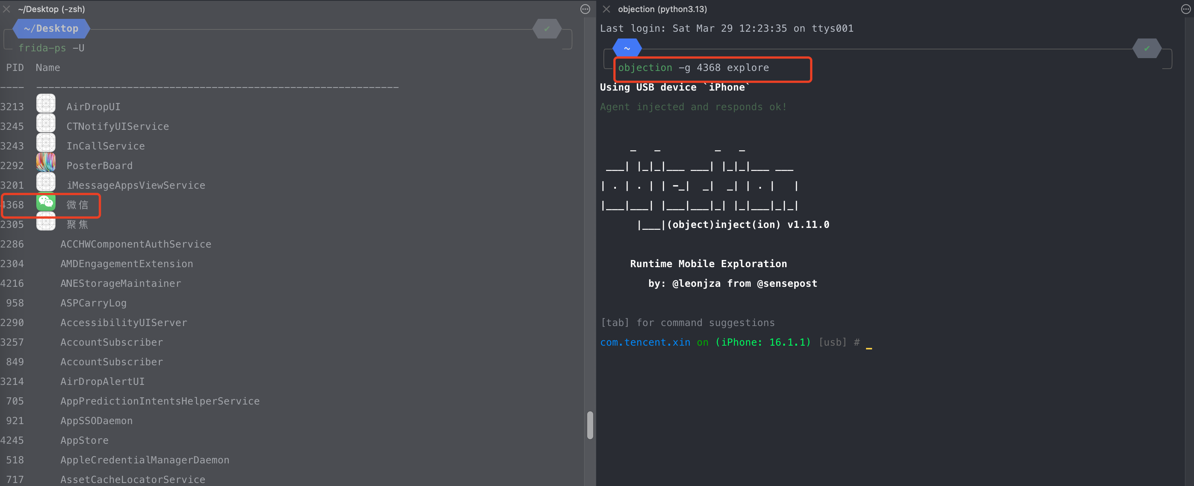
Task: Click the AirDropAlertUI process name
Action: pos(102,381)
